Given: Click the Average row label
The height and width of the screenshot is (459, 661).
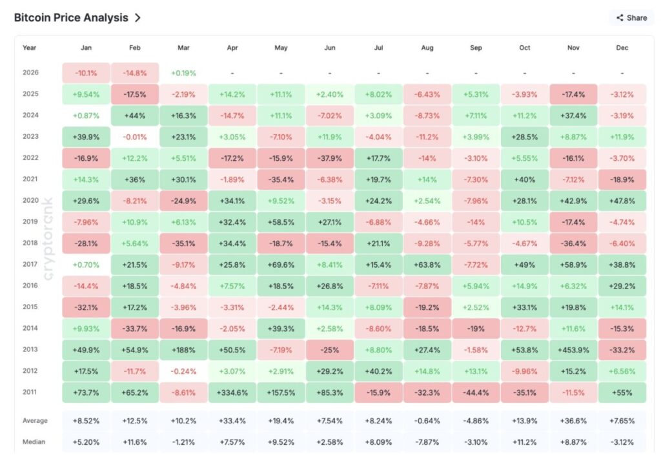Looking at the screenshot, I should click(35, 421).
